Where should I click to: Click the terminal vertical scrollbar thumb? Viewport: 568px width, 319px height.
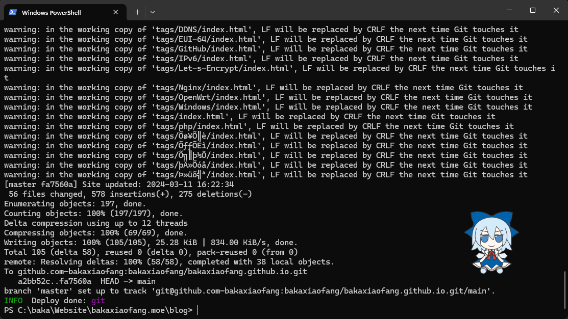click(x=565, y=290)
